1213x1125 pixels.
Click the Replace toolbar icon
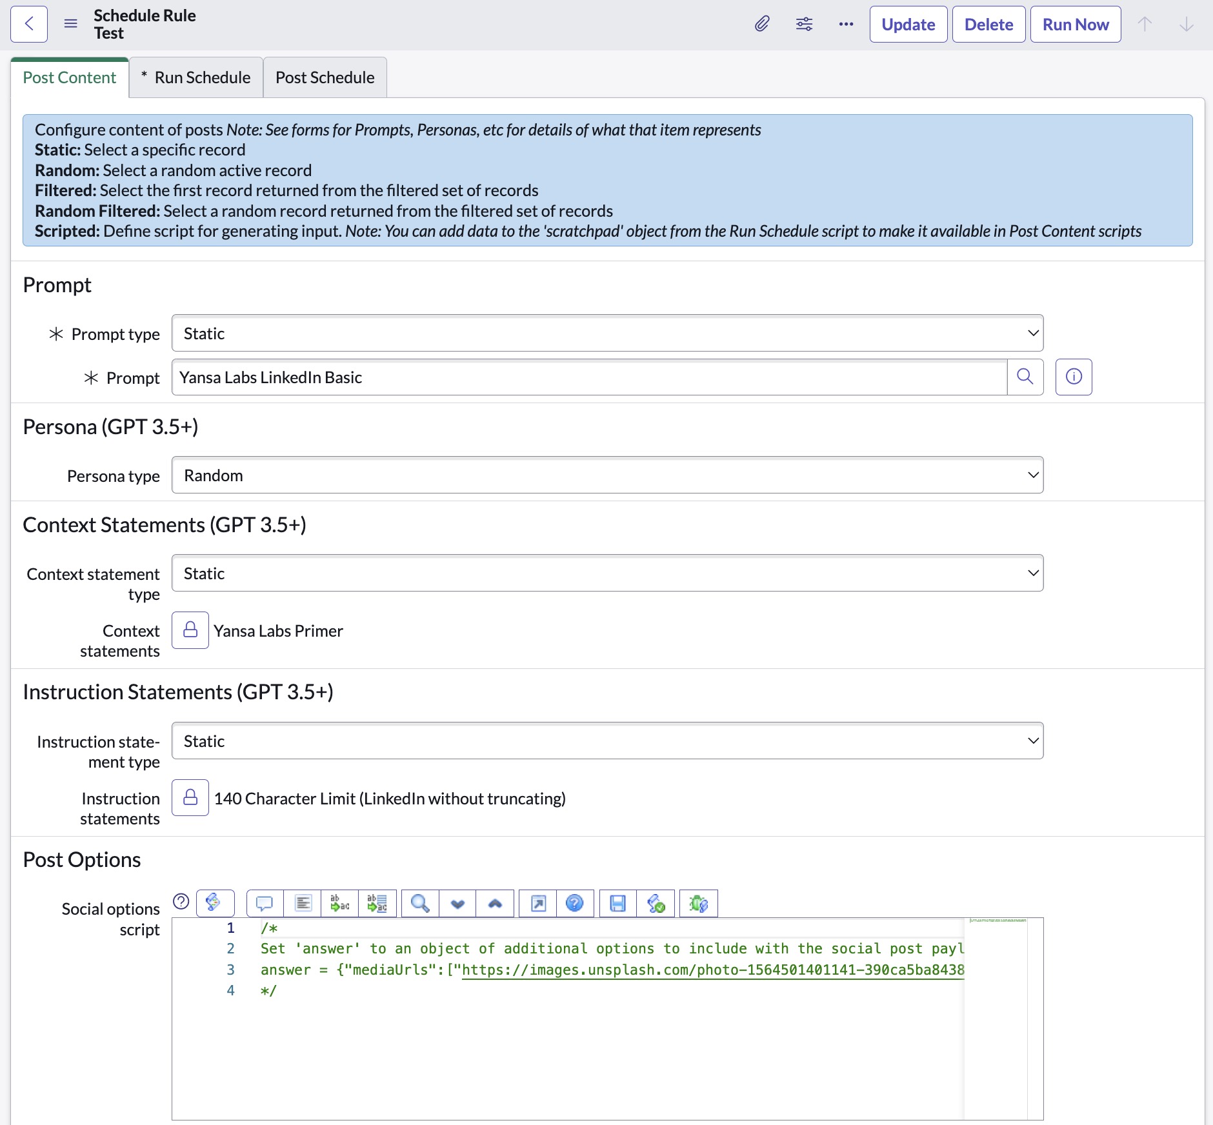click(x=339, y=904)
